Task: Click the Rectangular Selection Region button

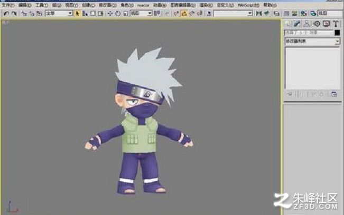Action: coord(93,14)
